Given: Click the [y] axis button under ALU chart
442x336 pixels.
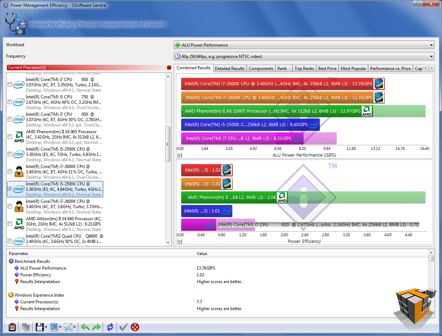Looking at the screenshot, I should (179, 155).
